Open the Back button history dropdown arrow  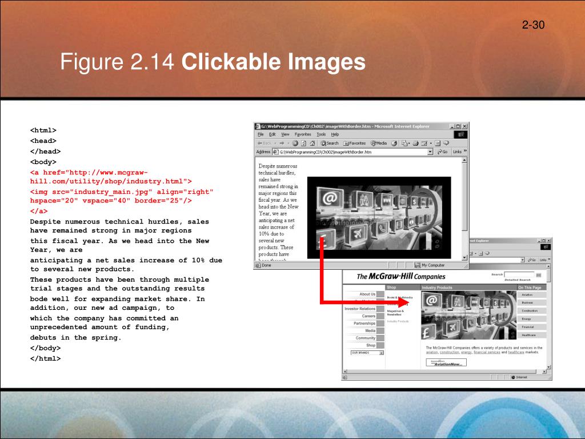pos(275,143)
